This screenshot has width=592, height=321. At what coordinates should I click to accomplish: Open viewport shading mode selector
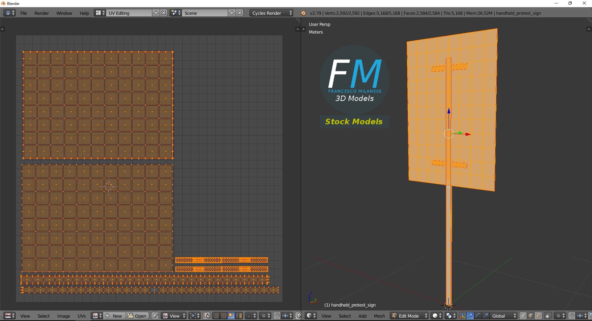(x=437, y=316)
